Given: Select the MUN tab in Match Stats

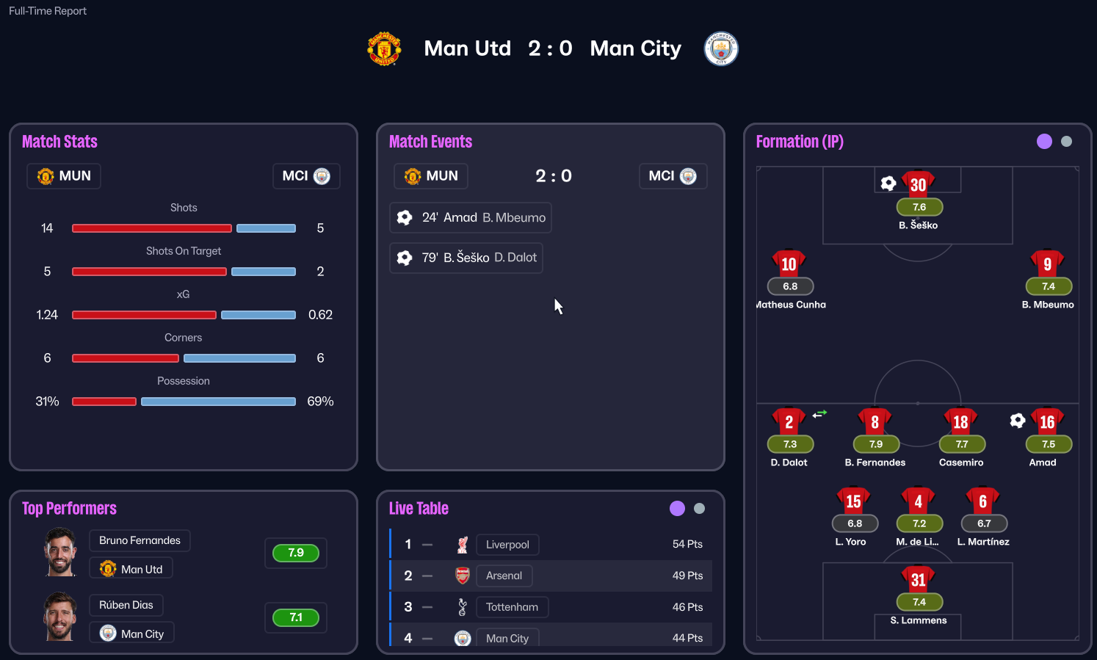Looking at the screenshot, I should pos(64,176).
